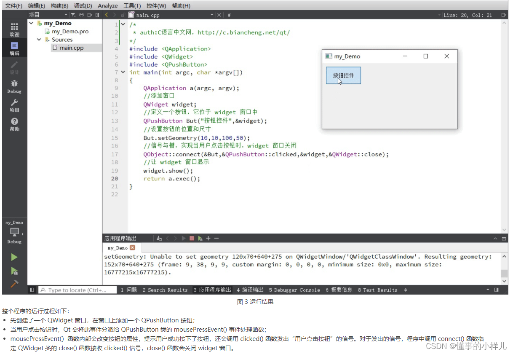Run the project with the green play icon

[14, 257]
